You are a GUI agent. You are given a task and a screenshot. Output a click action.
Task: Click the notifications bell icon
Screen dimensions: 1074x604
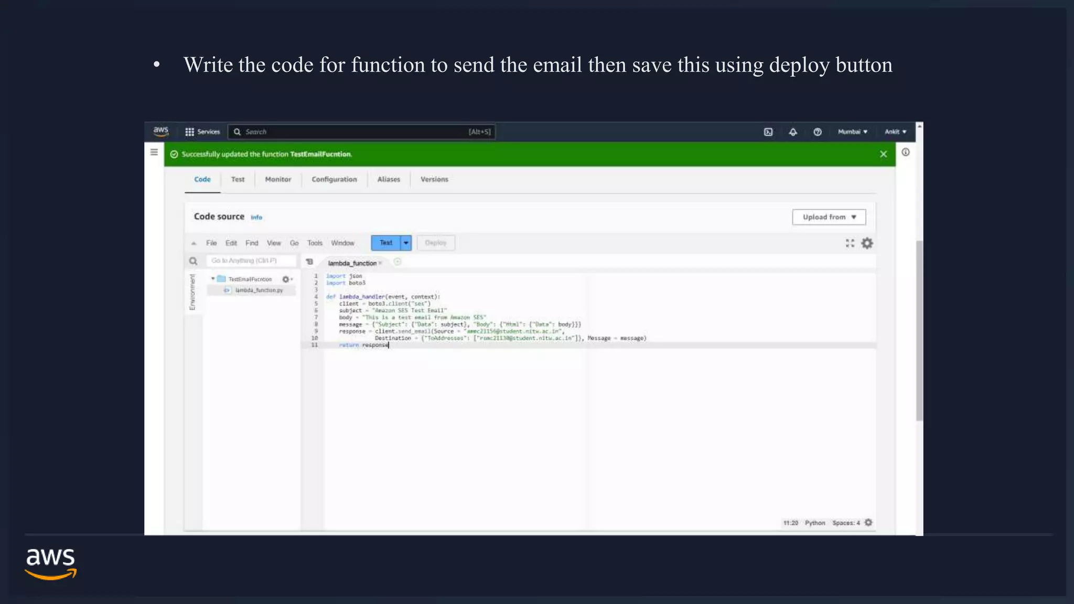coord(793,132)
